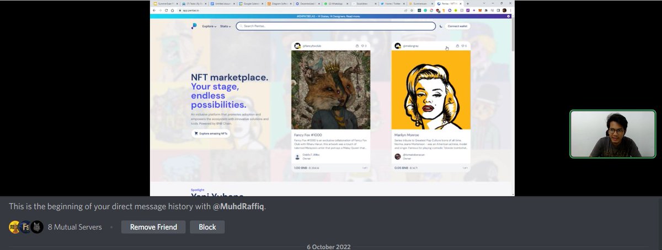
Task: Click the browser reload button
Action: click(166, 10)
